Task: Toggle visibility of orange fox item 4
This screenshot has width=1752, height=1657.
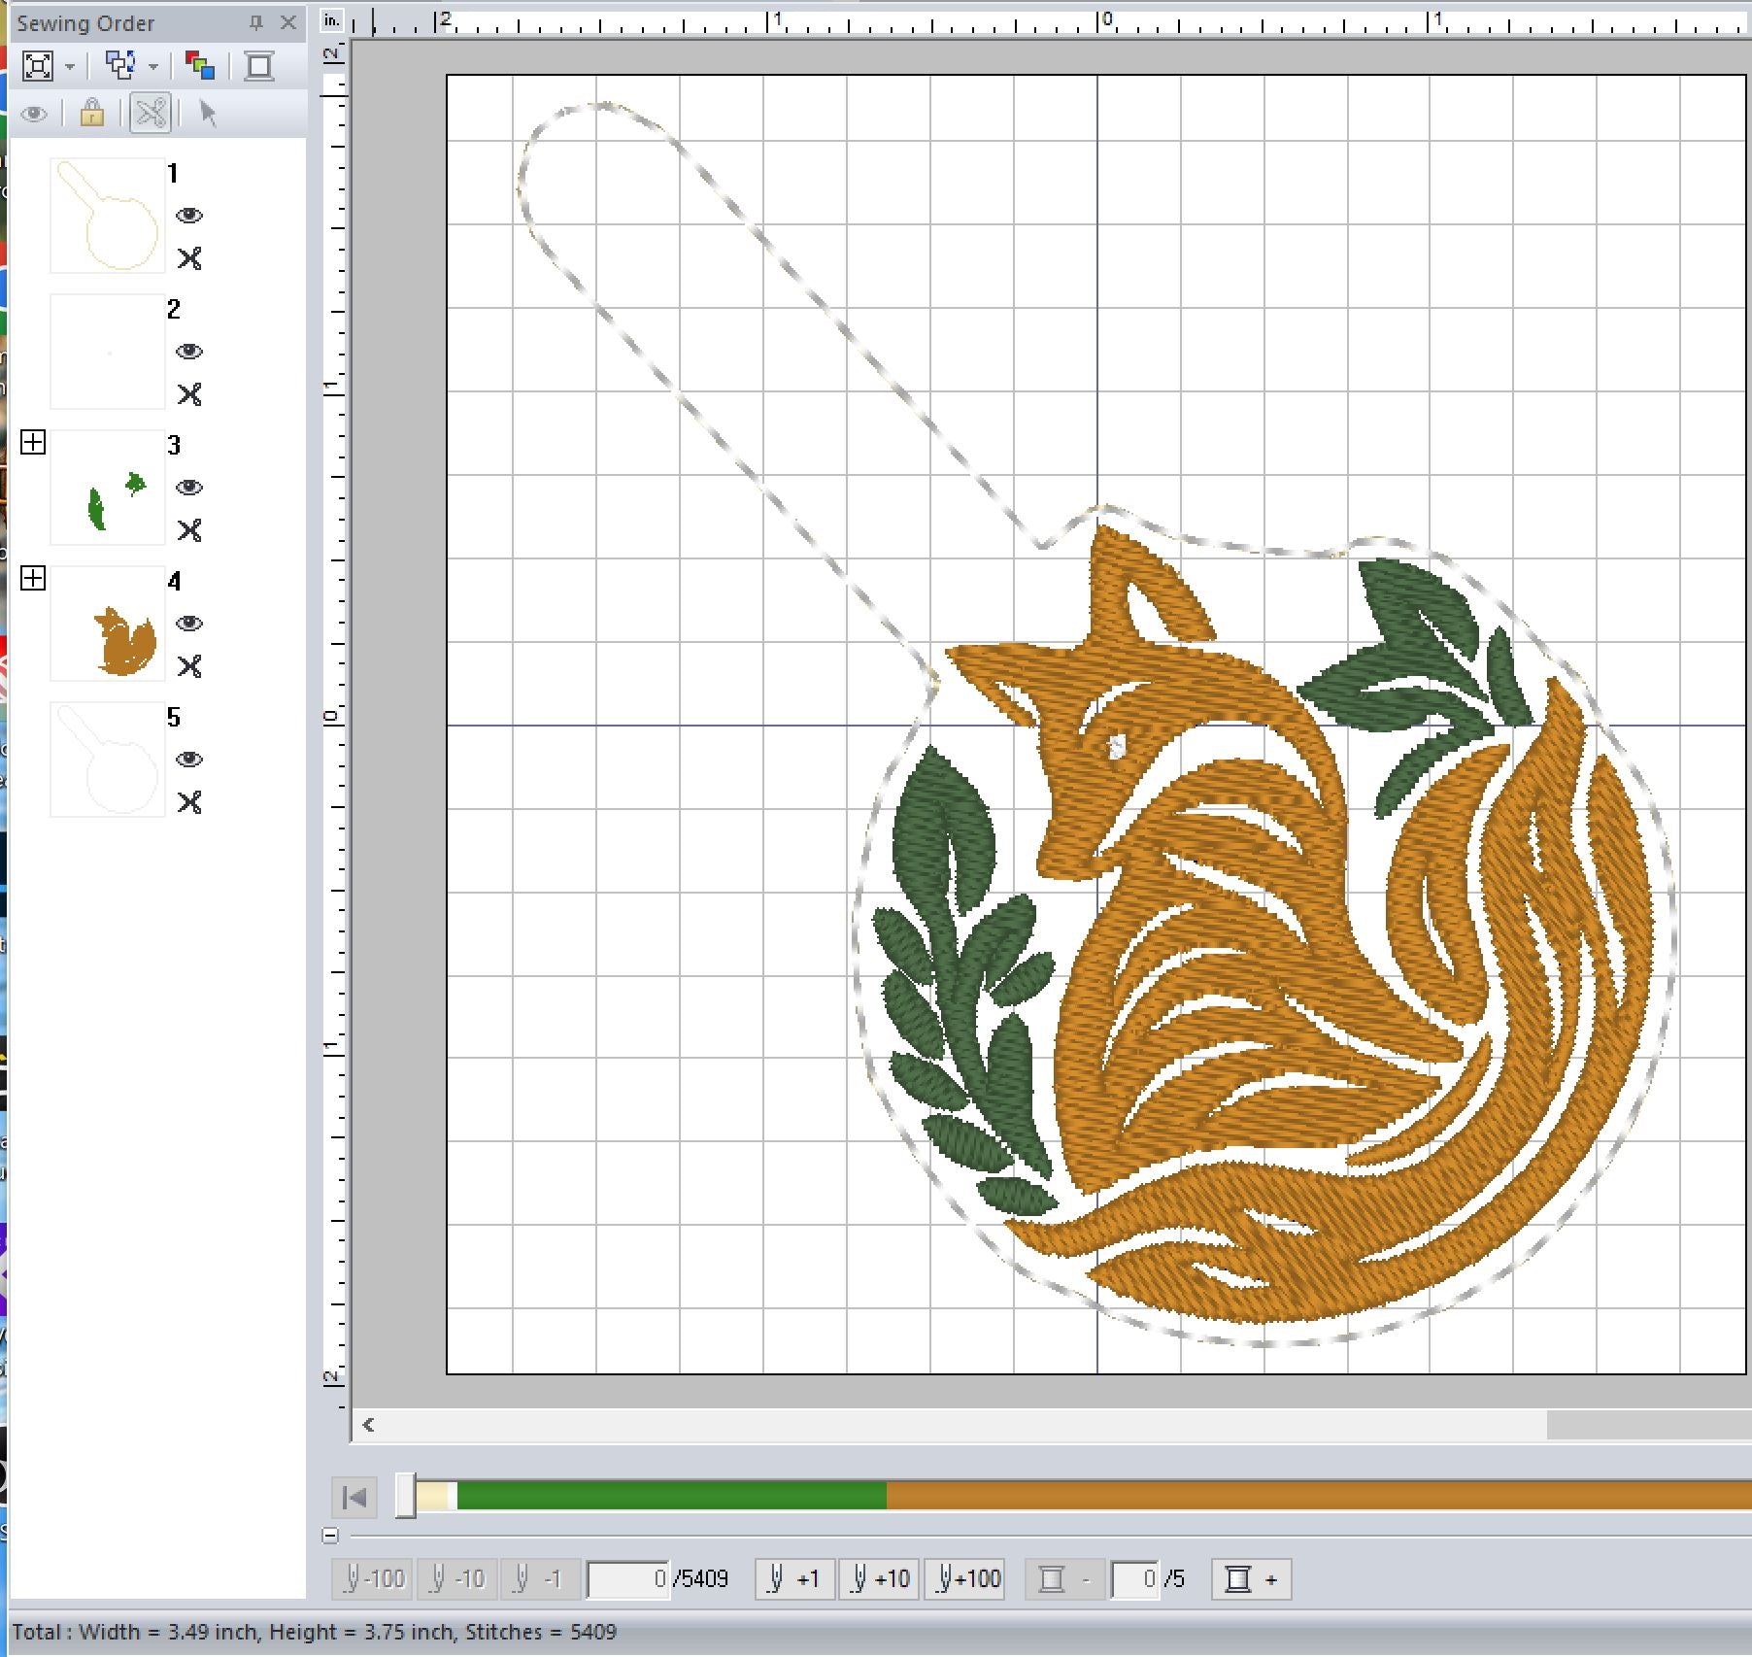Action: pyautogui.click(x=189, y=624)
